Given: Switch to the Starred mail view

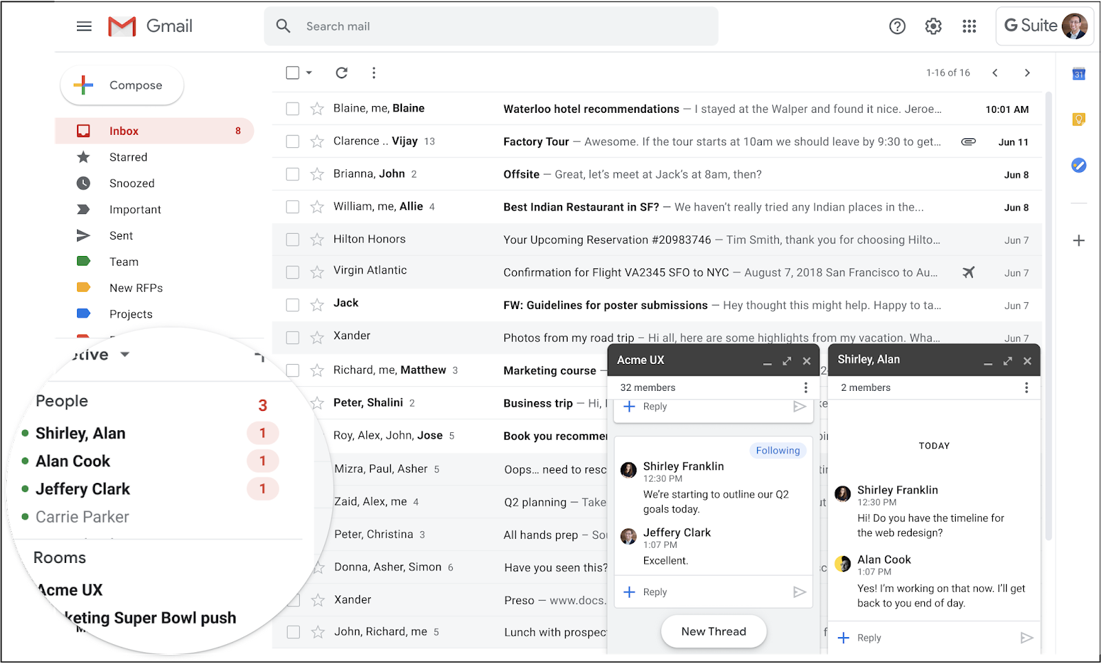Looking at the screenshot, I should tap(129, 157).
